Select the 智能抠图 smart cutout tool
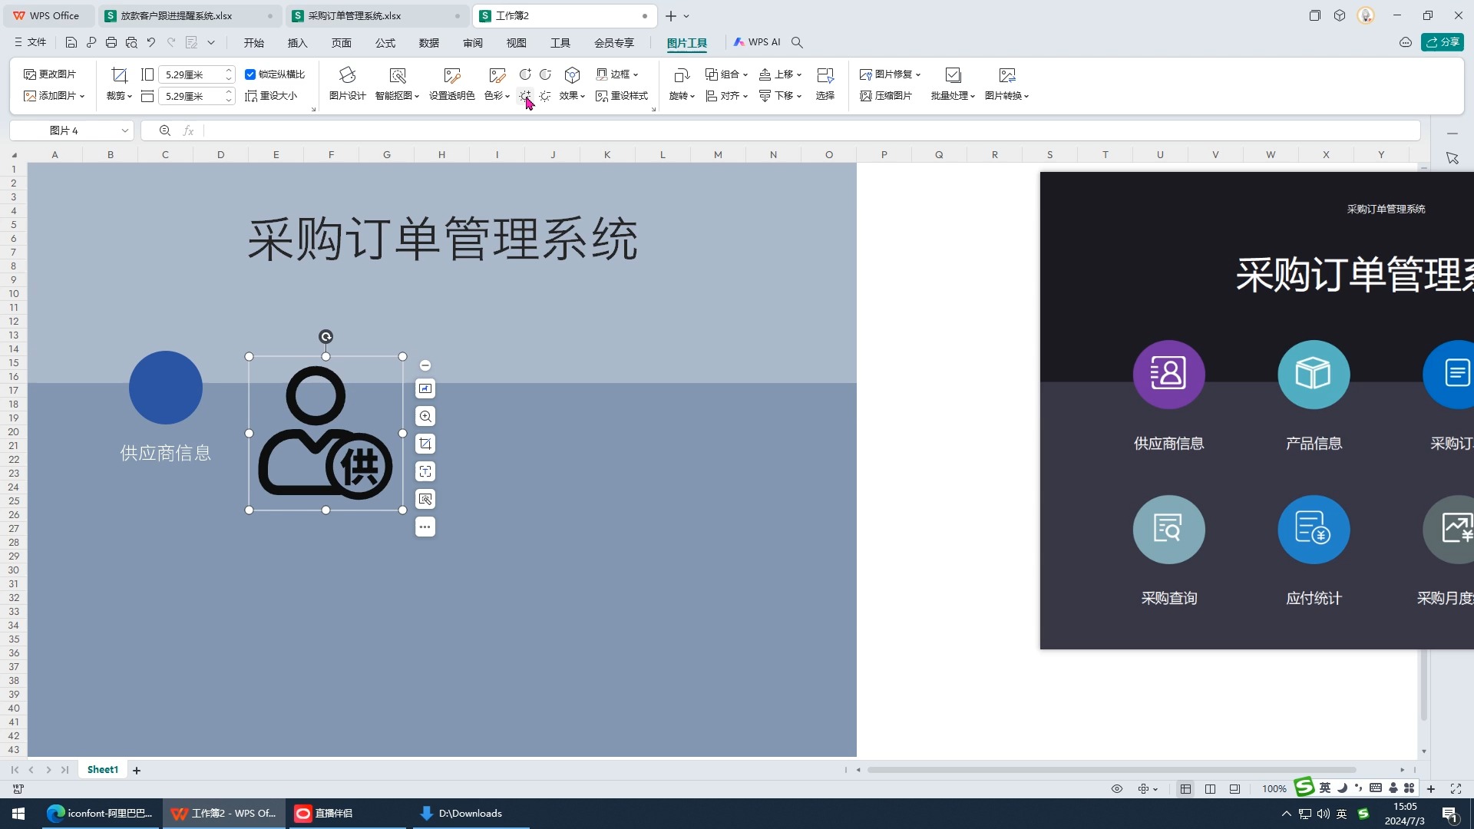Image resolution: width=1474 pixels, height=829 pixels. [x=395, y=83]
